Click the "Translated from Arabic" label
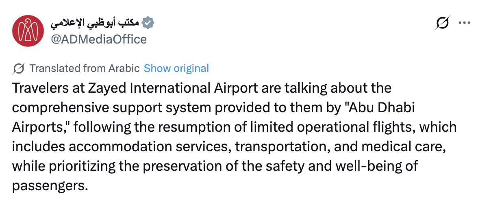Viewport: 478px width, 200px height. pos(85,68)
